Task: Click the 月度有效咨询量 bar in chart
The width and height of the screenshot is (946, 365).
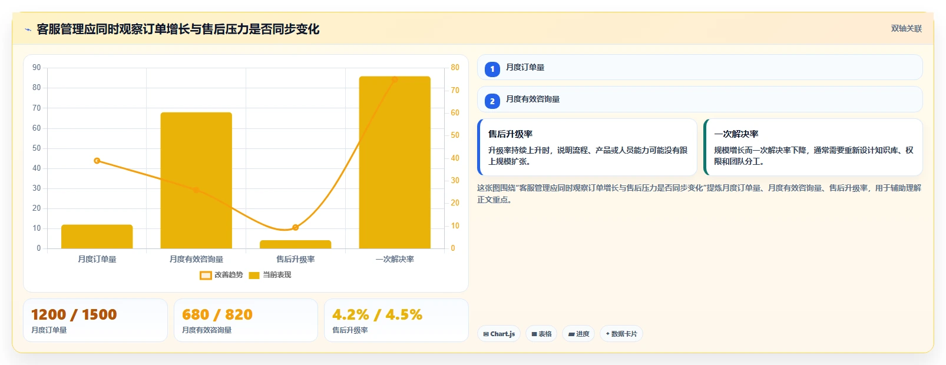Action: (196, 180)
